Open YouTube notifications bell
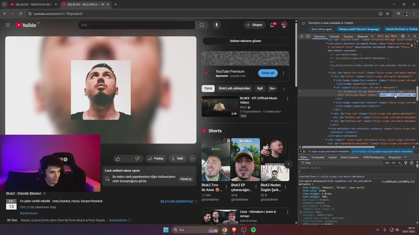419x235 pixels. pos(272,25)
